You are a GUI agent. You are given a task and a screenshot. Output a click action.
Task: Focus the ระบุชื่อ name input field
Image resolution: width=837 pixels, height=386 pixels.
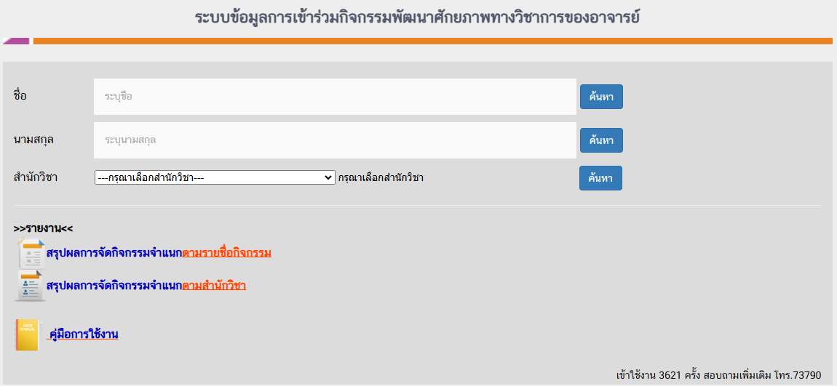click(335, 97)
